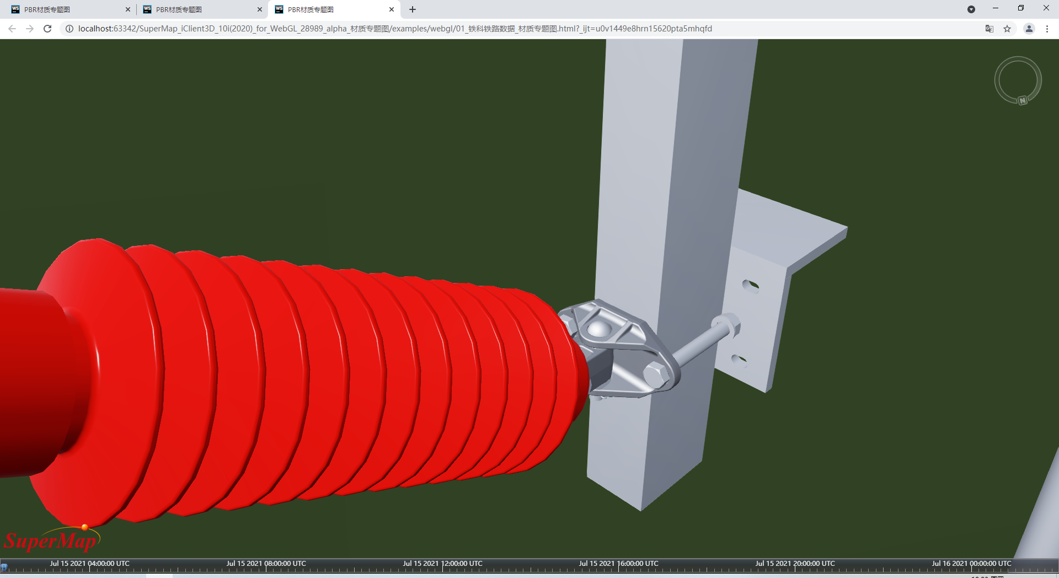Switch to the first PBR材质专题图 tab

66,9
